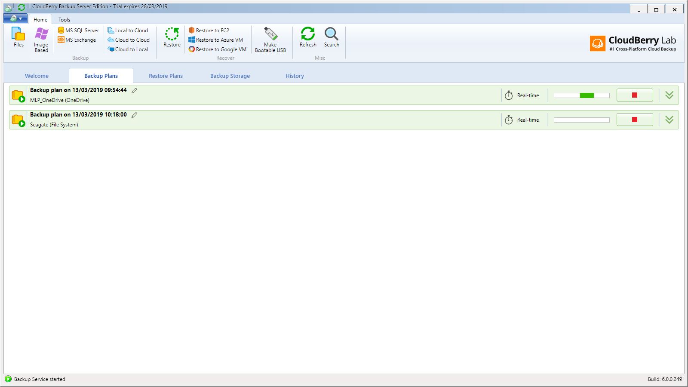
Task: Click Real-time label on Seagate plan
Action: click(528, 120)
